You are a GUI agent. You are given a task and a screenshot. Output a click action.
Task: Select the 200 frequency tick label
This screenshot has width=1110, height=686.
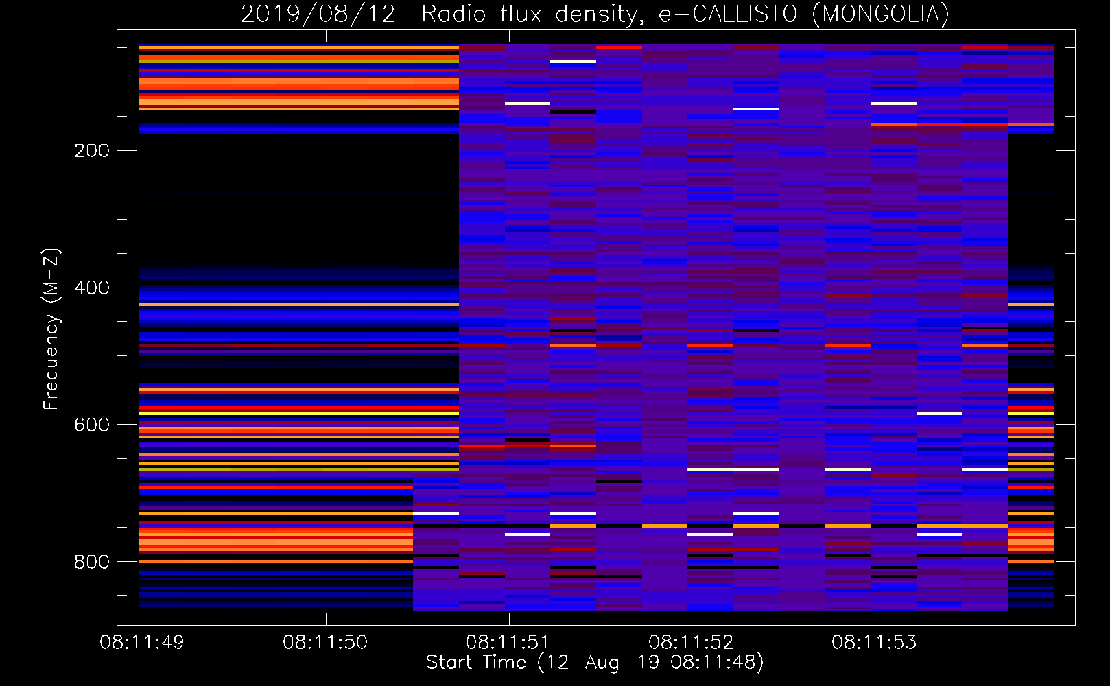(92, 151)
